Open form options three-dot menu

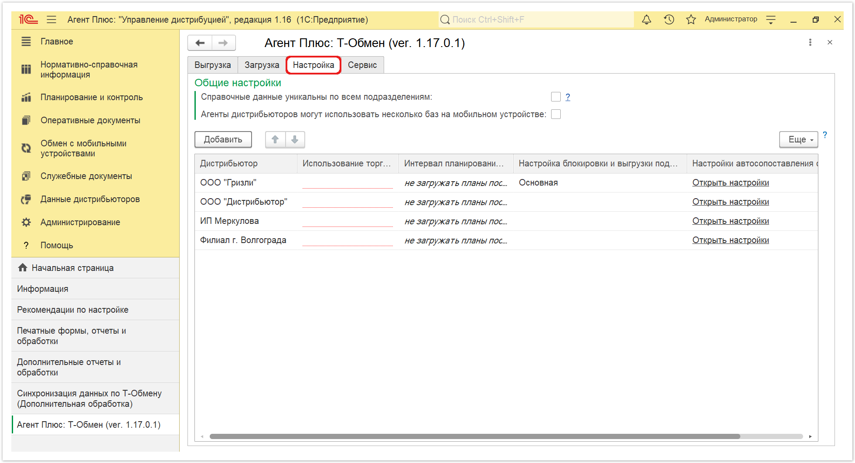(810, 42)
